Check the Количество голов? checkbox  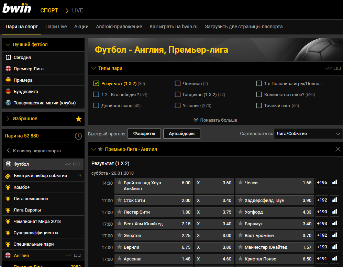(x=259, y=94)
